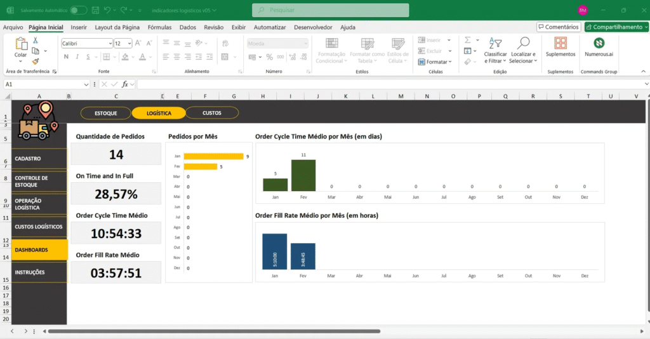Image resolution: width=650 pixels, height=339 pixels.
Task: Open the font size dropdown
Action: pyautogui.click(x=130, y=43)
